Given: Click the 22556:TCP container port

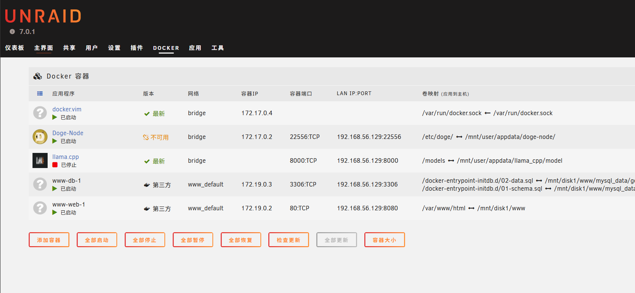Looking at the screenshot, I should [305, 137].
